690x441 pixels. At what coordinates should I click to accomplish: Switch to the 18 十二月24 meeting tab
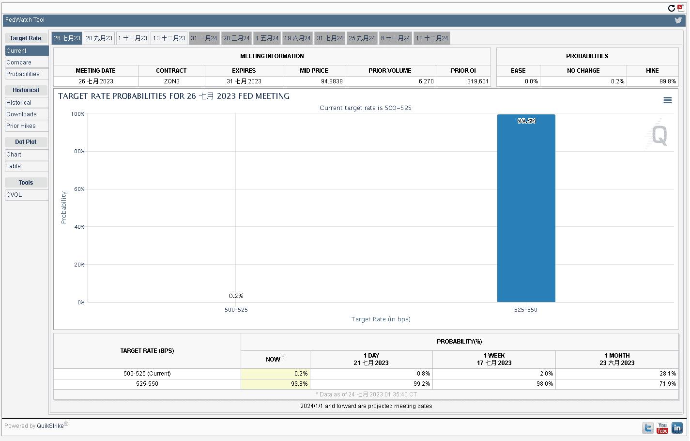(432, 38)
